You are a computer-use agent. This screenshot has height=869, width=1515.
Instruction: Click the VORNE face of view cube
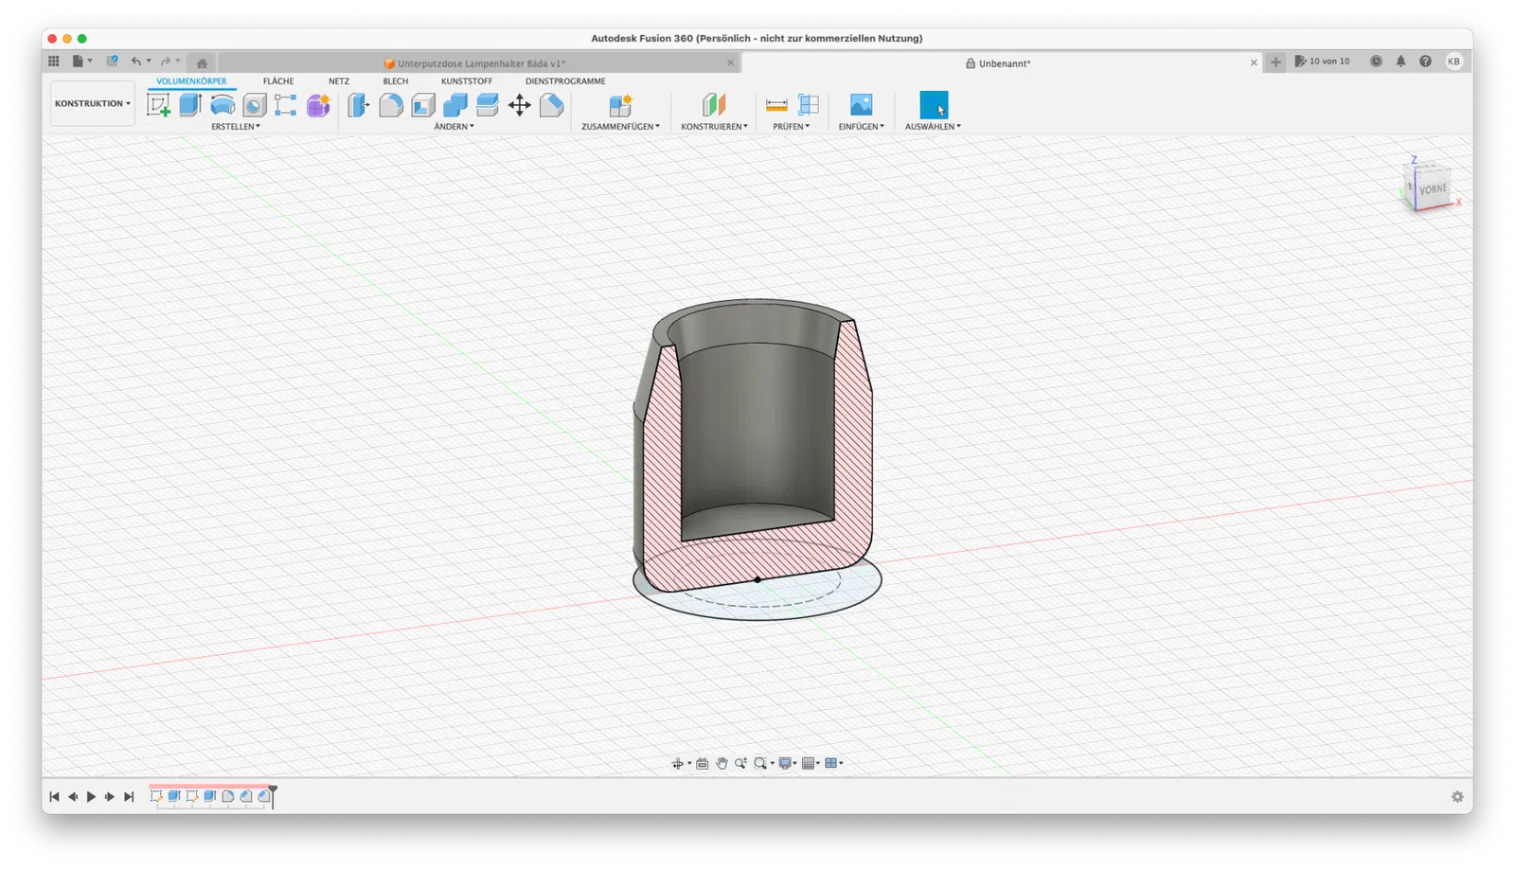[x=1433, y=189]
